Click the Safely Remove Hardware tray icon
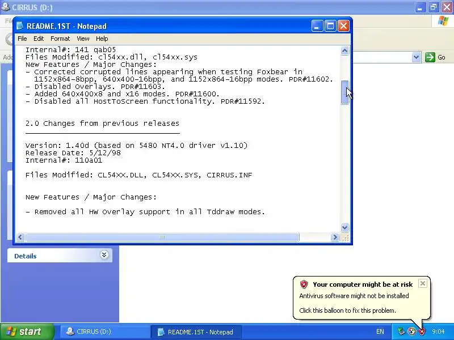This screenshot has width=454, height=340. tap(401, 331)
